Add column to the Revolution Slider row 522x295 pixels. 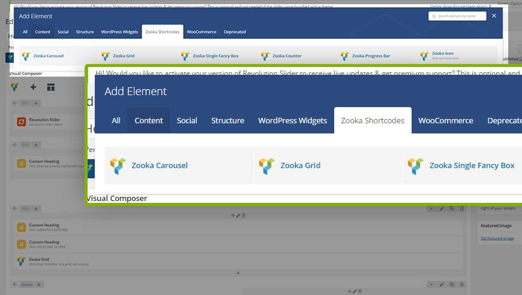pos(36,103)
